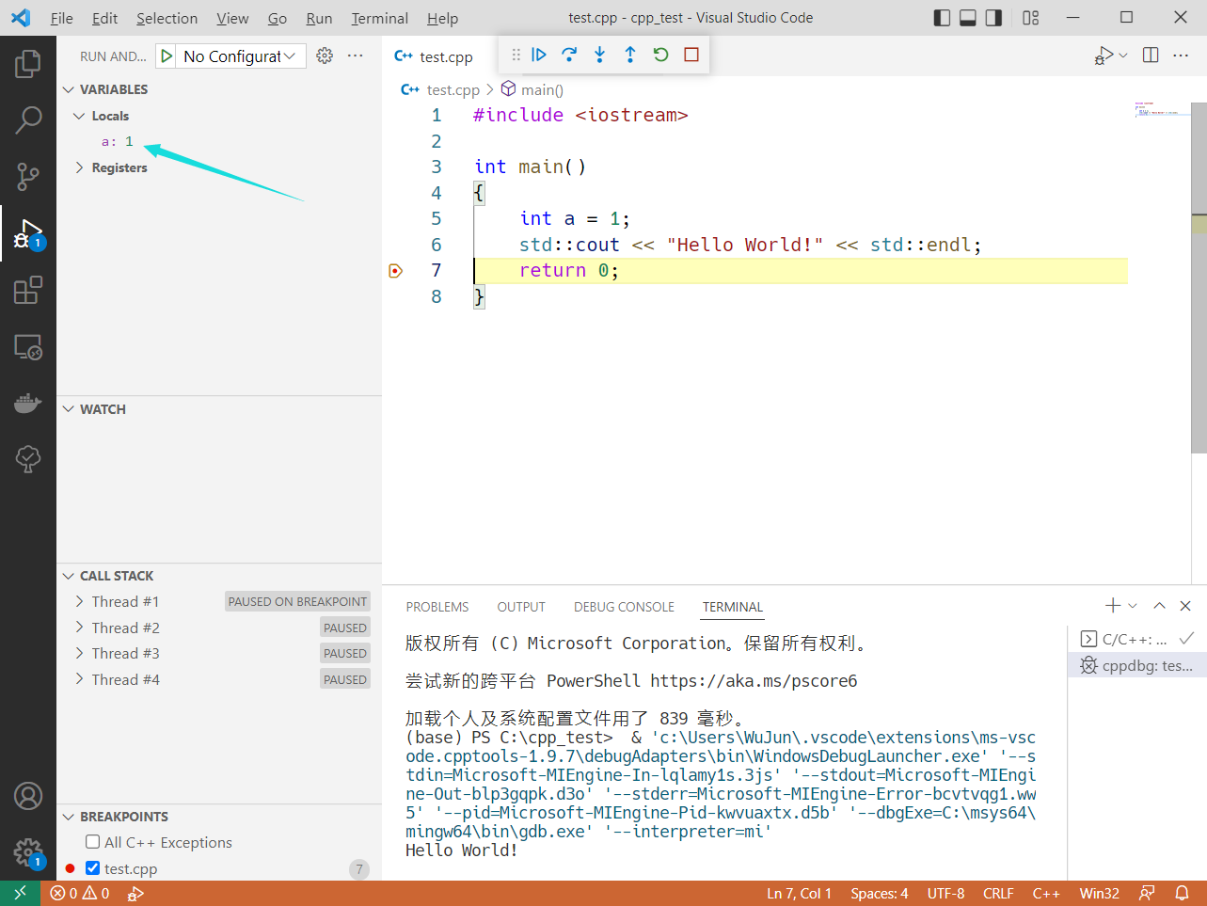Stop debugging using the red square icon
The width and height of the screenshot is (1207, 906).
(x=691, y=55)
